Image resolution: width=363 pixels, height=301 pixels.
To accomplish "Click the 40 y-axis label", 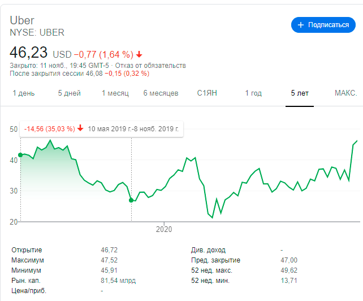I will (x=14, y=160).
